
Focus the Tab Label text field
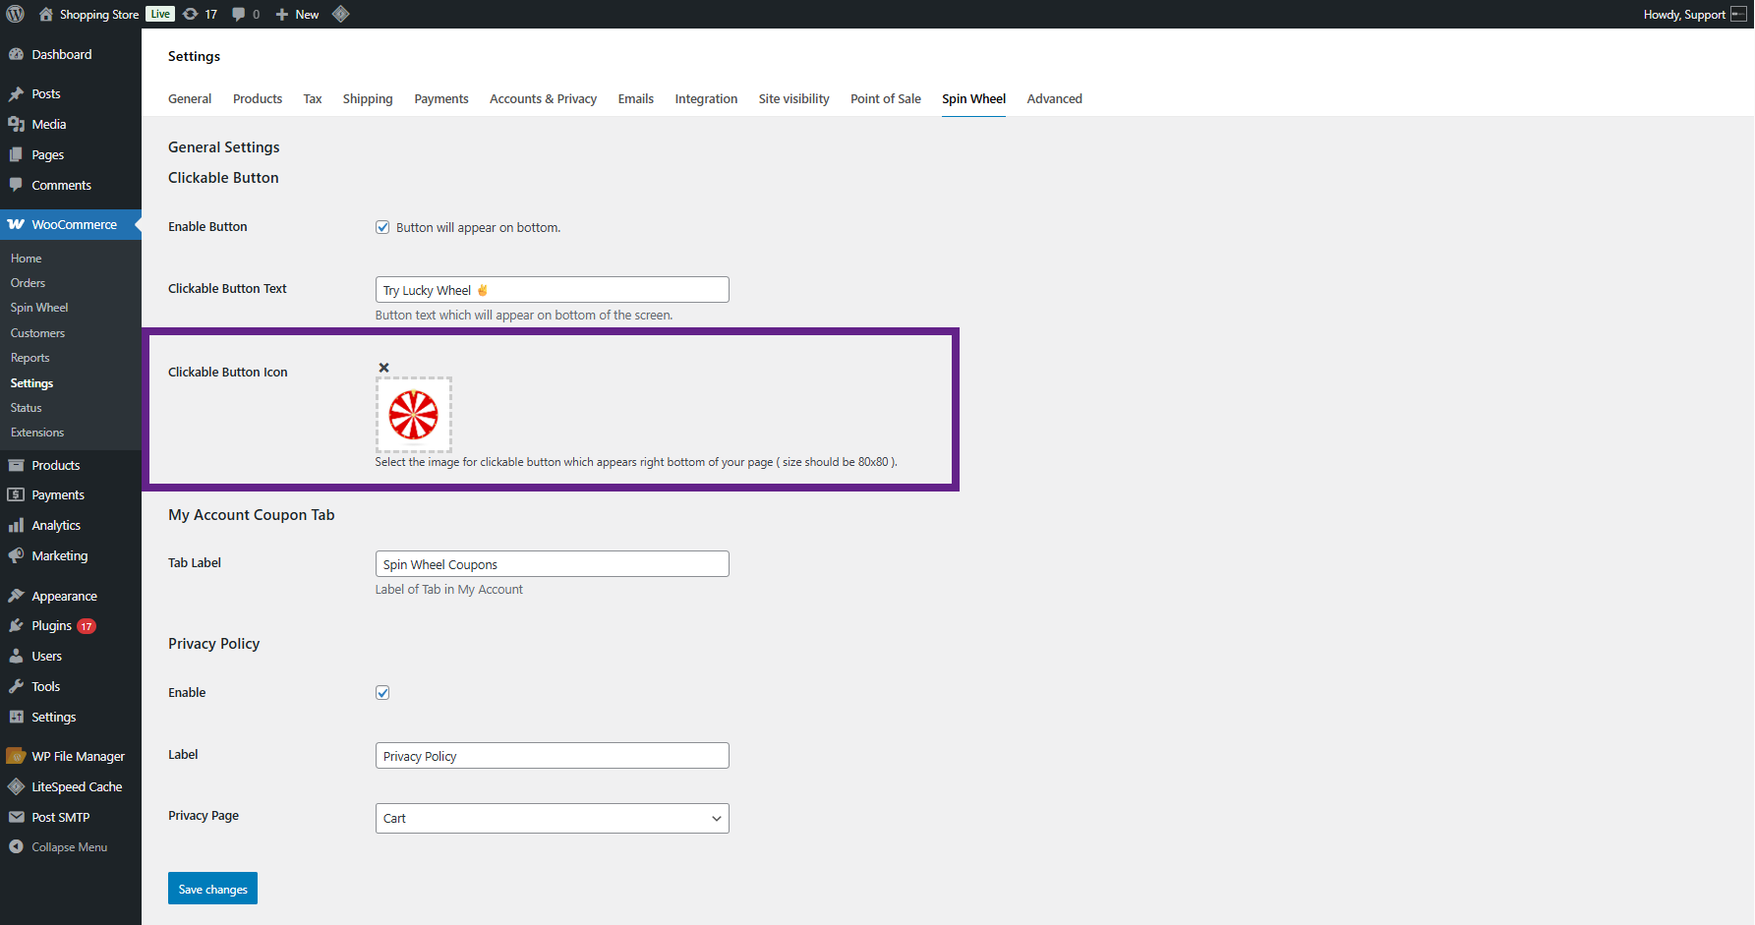click(552, 564)
